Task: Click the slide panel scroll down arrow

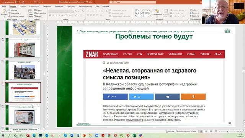Action: click(44, 129)
